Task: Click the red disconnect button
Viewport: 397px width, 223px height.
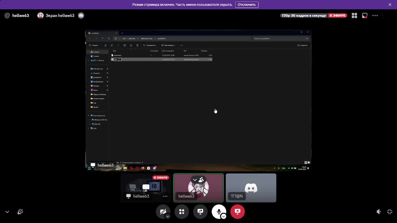Action: pyautogui.click(x=238, y=212)
